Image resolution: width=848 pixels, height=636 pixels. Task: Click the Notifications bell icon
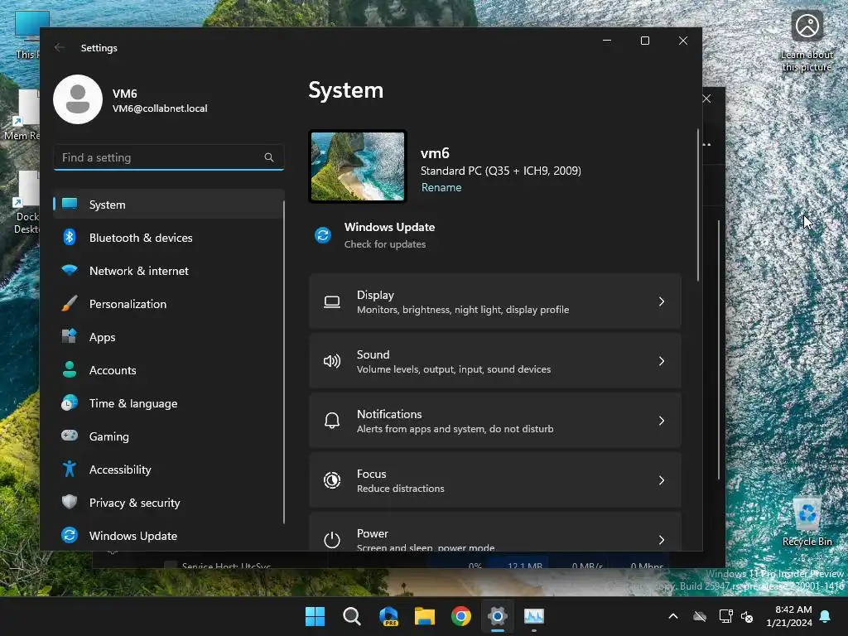(x=332, y=420)
